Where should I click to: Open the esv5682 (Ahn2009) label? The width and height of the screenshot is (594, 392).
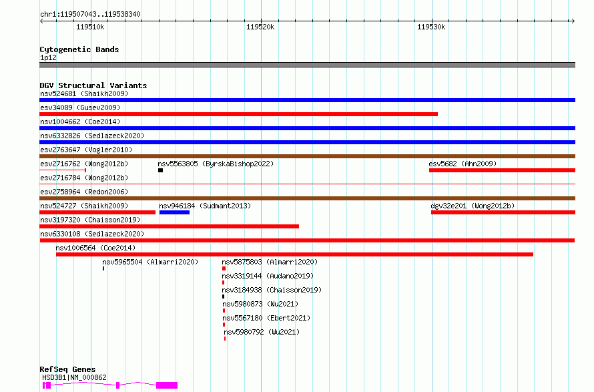[463, 164]
